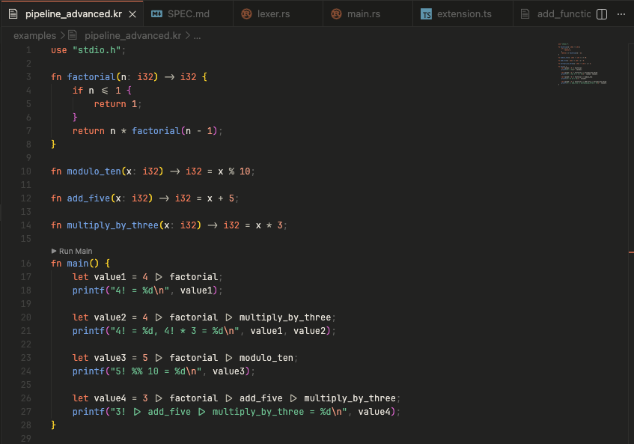Click add_five in the line 26 pipeline
Screen dimensions: 634x444
tap(260, 398)
